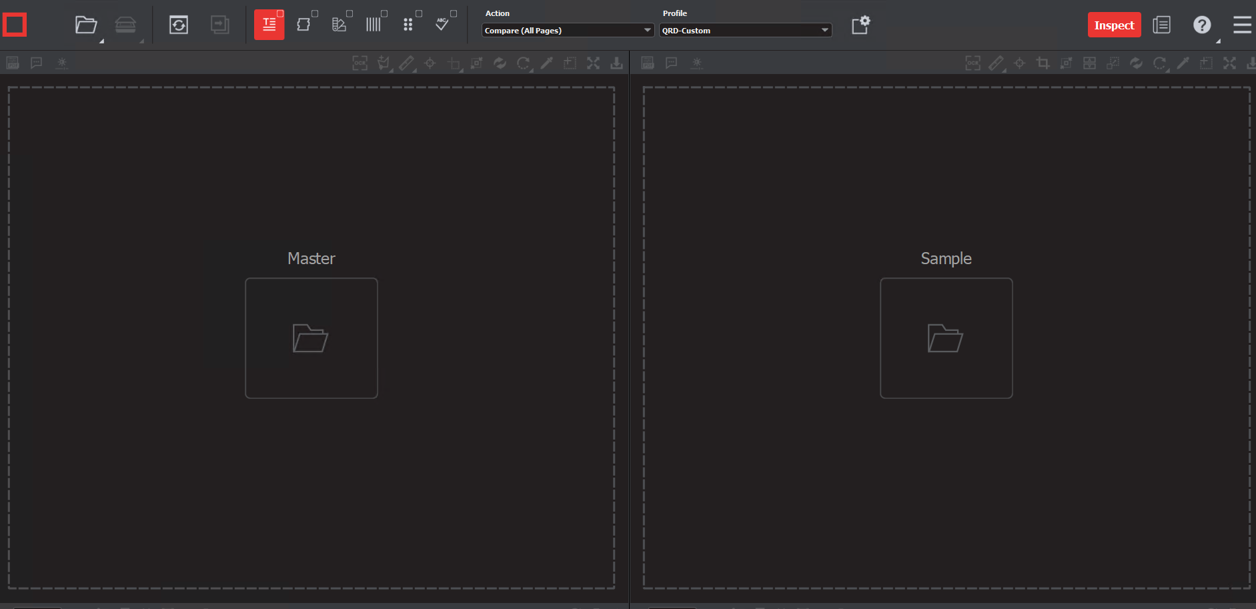Screen dimensions: 1256x609
Task: Open the profile settings gear icon
Action: coord(860,25)
